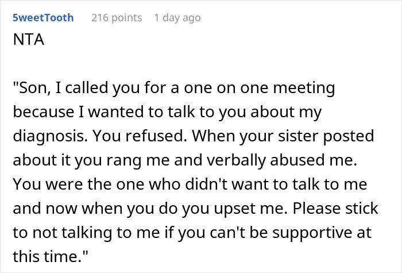This screenshot has width=402, height=273.
Task: Click the 216 points score label
Action: pyautogui.click(x=117, y=18)
